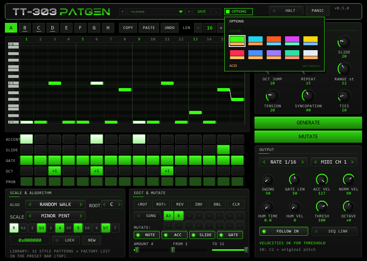
Task: Click the seed value field 0x000000
Action: tap(30, 240)
